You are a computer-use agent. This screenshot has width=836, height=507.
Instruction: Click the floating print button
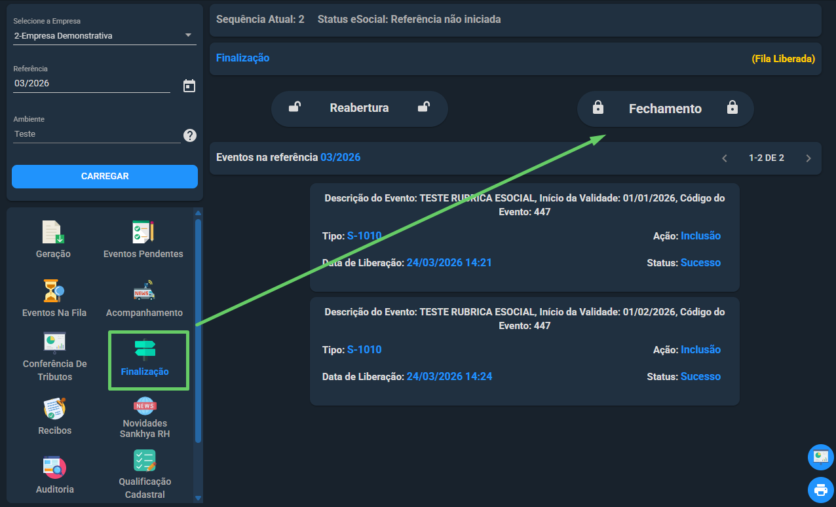(821, 489)
